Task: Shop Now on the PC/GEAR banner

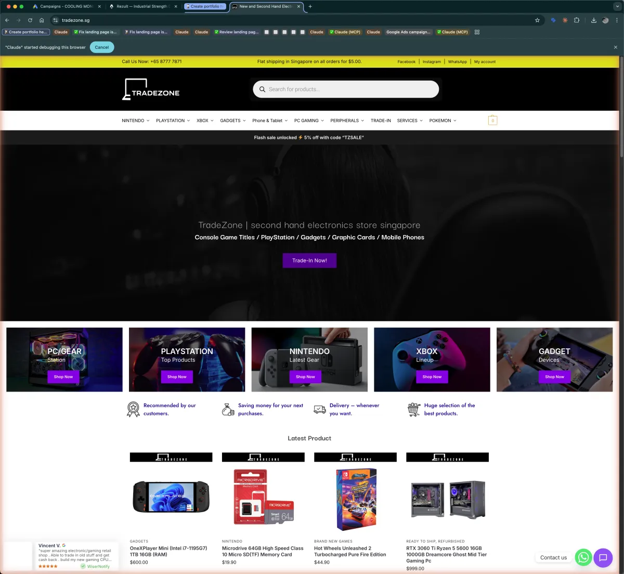Action: click(x=63, y=376)
